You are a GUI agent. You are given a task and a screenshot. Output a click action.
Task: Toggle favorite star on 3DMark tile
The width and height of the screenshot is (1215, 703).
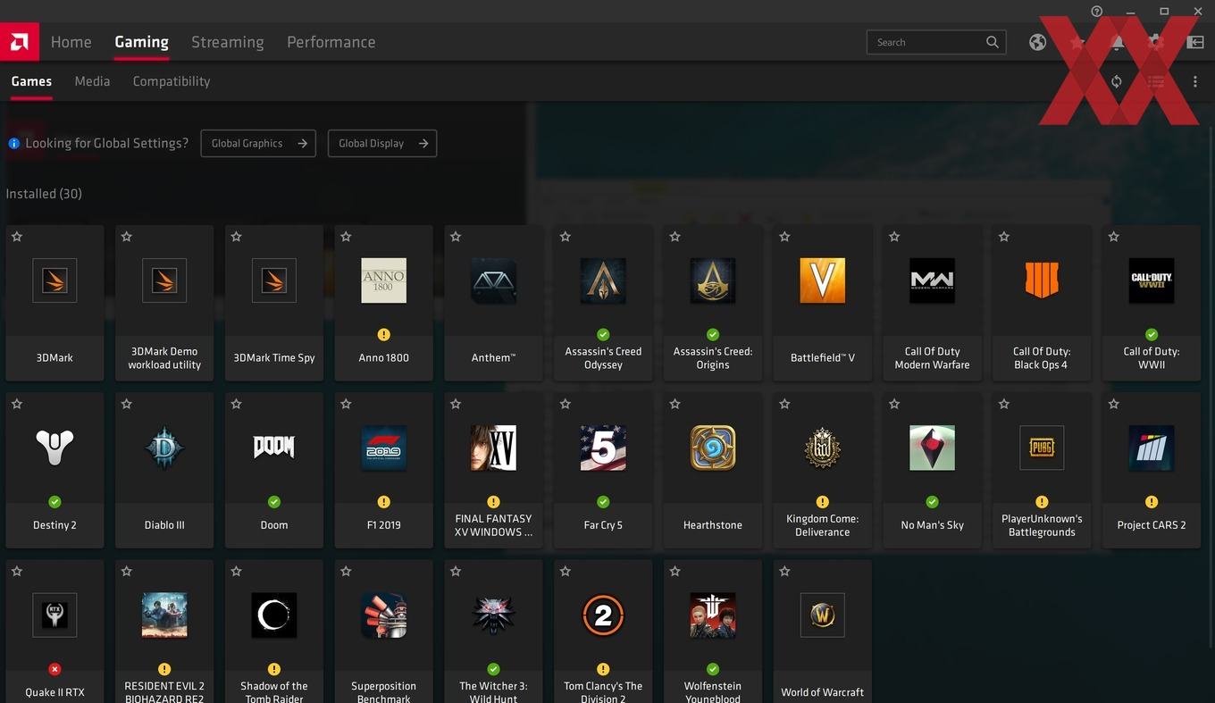[x=17, y=237]
